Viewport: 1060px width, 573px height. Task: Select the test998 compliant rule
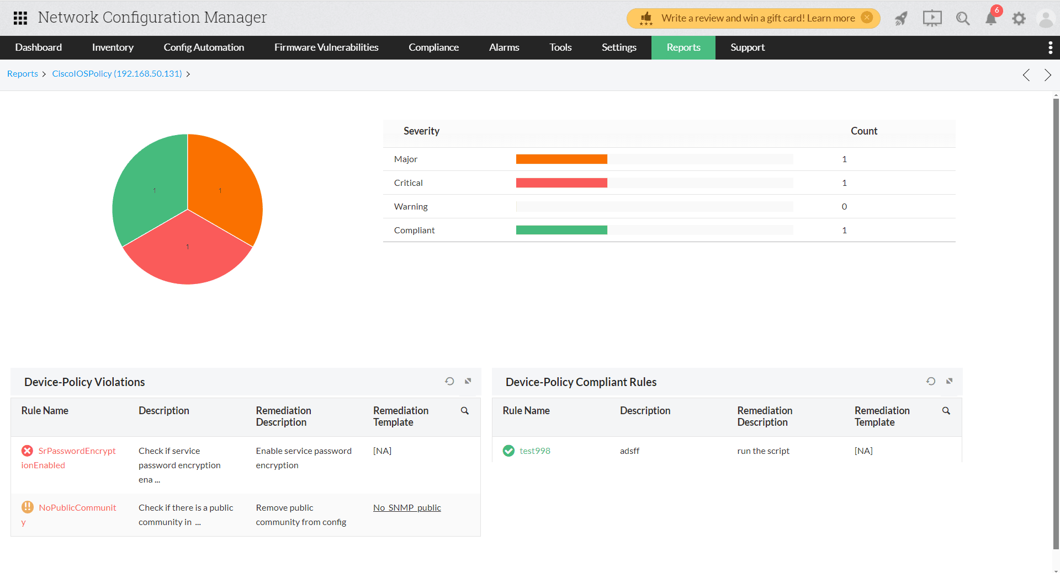[534, 451]
